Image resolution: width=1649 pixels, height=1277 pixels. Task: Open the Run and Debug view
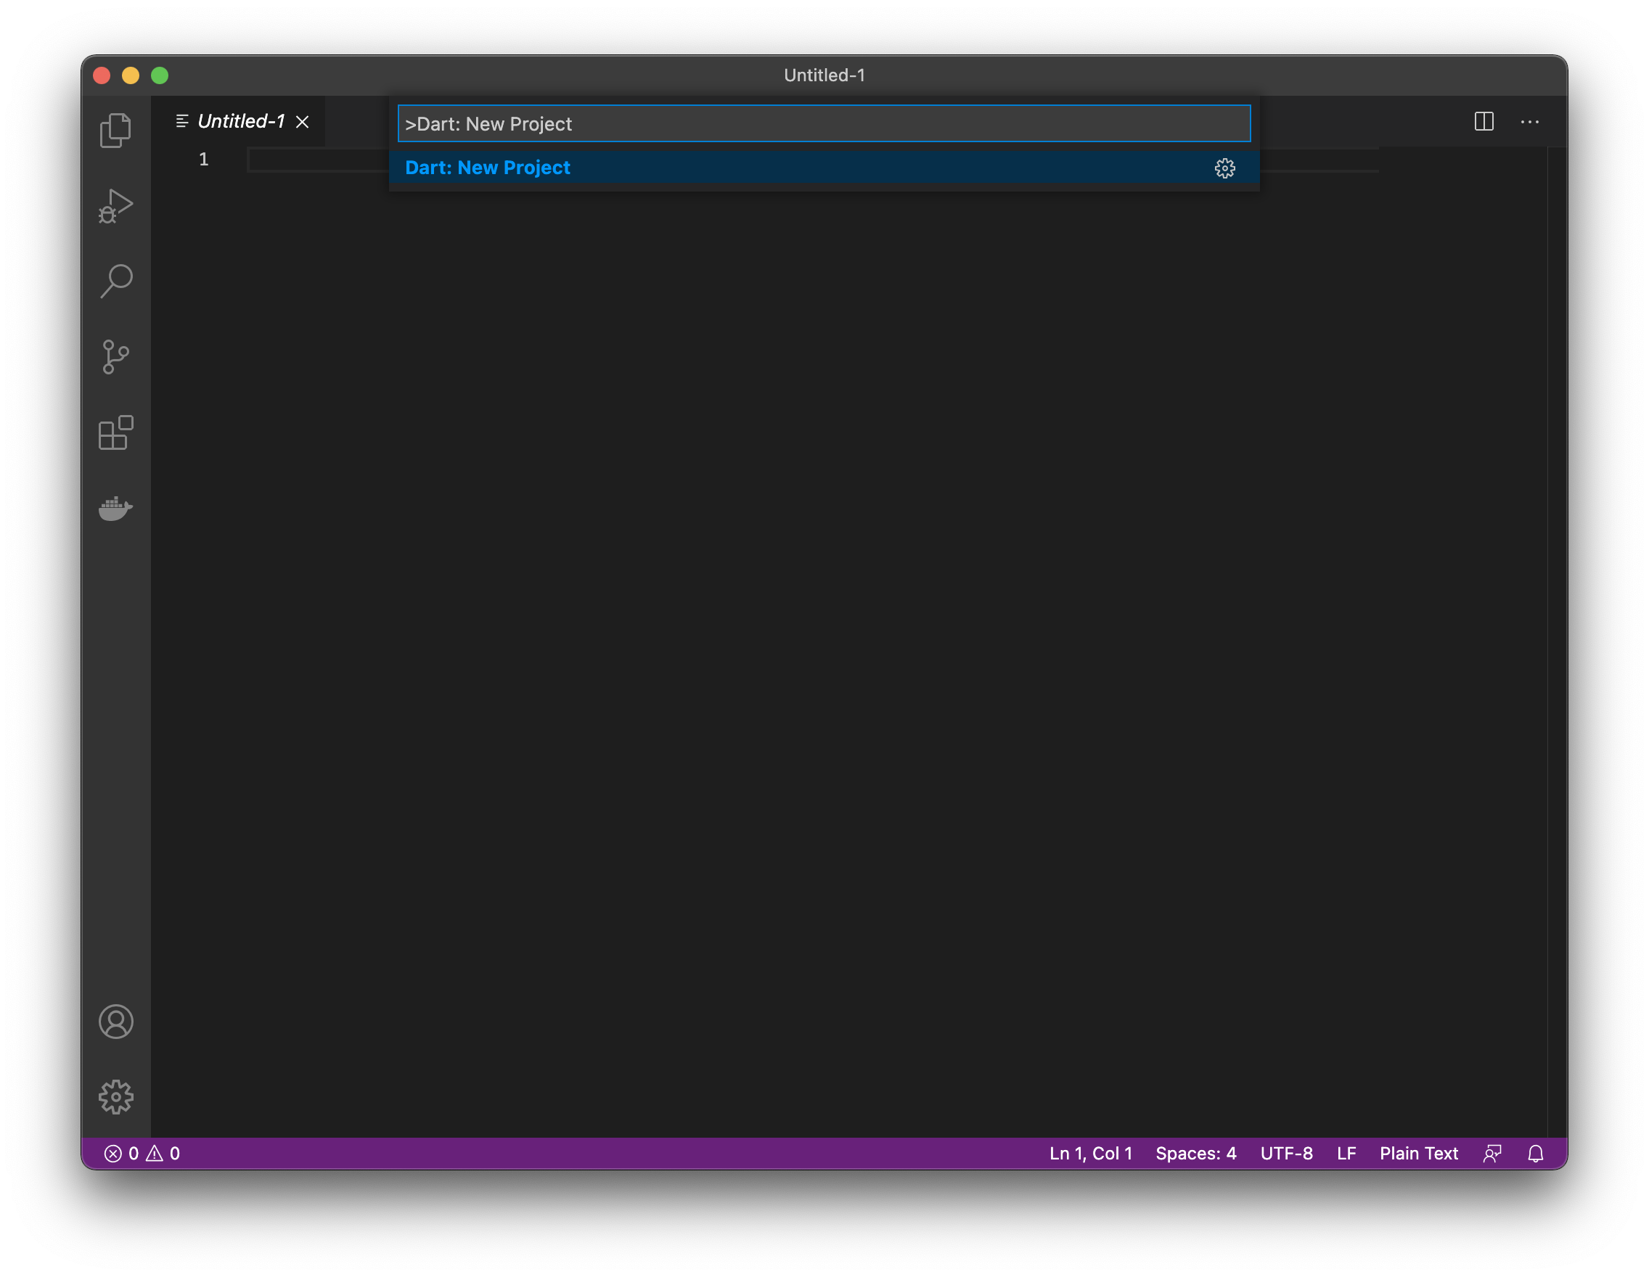coord(115,205)
